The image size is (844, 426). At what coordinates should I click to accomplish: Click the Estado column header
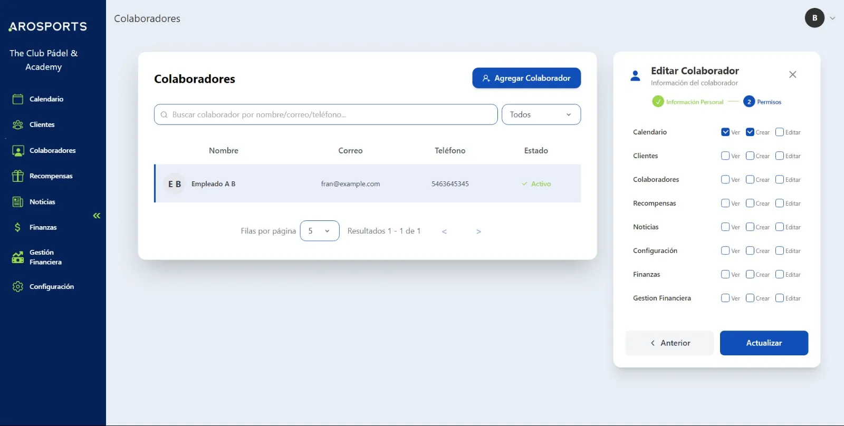click(x=536, y=151)
